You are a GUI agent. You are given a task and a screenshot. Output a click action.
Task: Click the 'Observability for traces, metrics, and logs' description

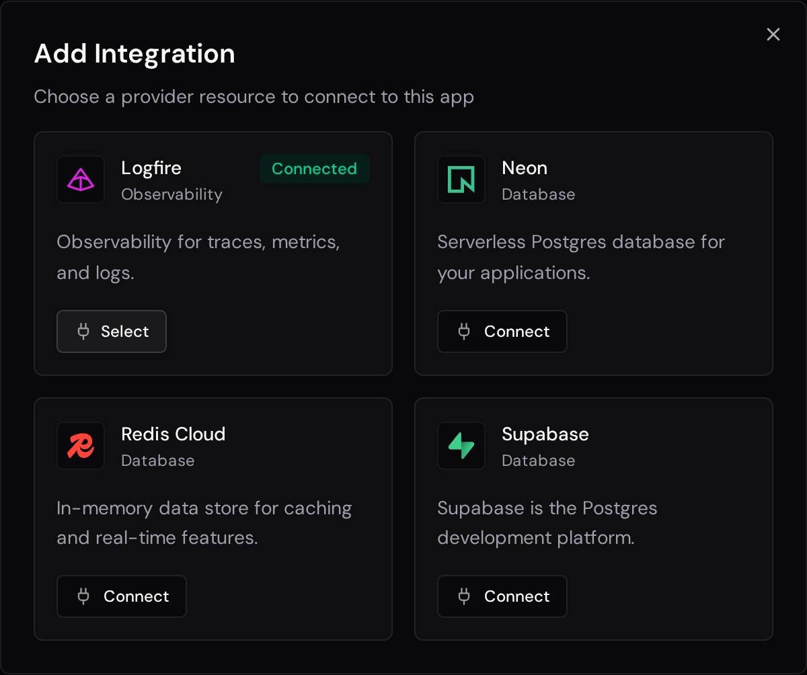198,257
